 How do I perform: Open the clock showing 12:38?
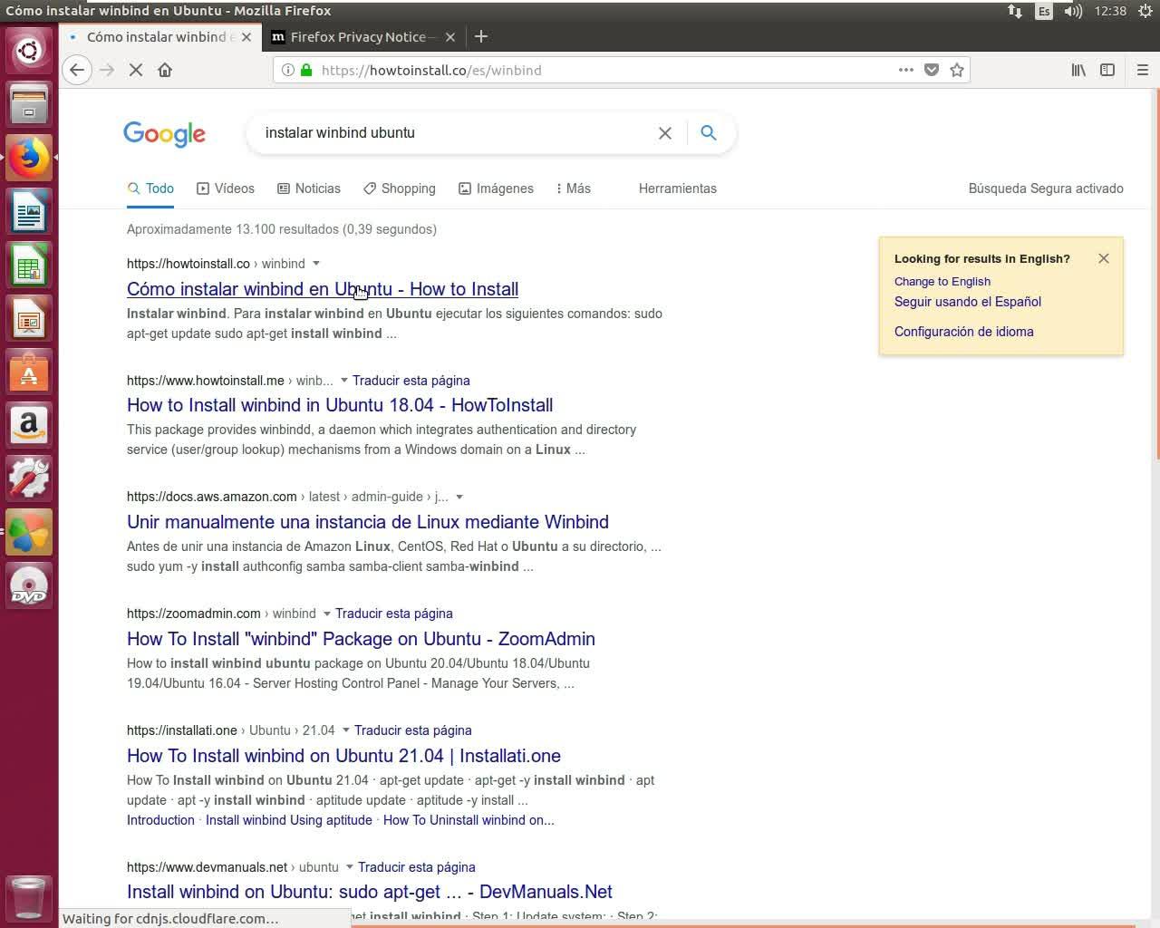(1110, 11)
